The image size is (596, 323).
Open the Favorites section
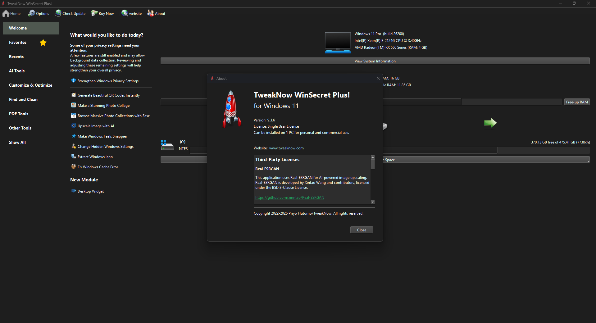point(18,43)
